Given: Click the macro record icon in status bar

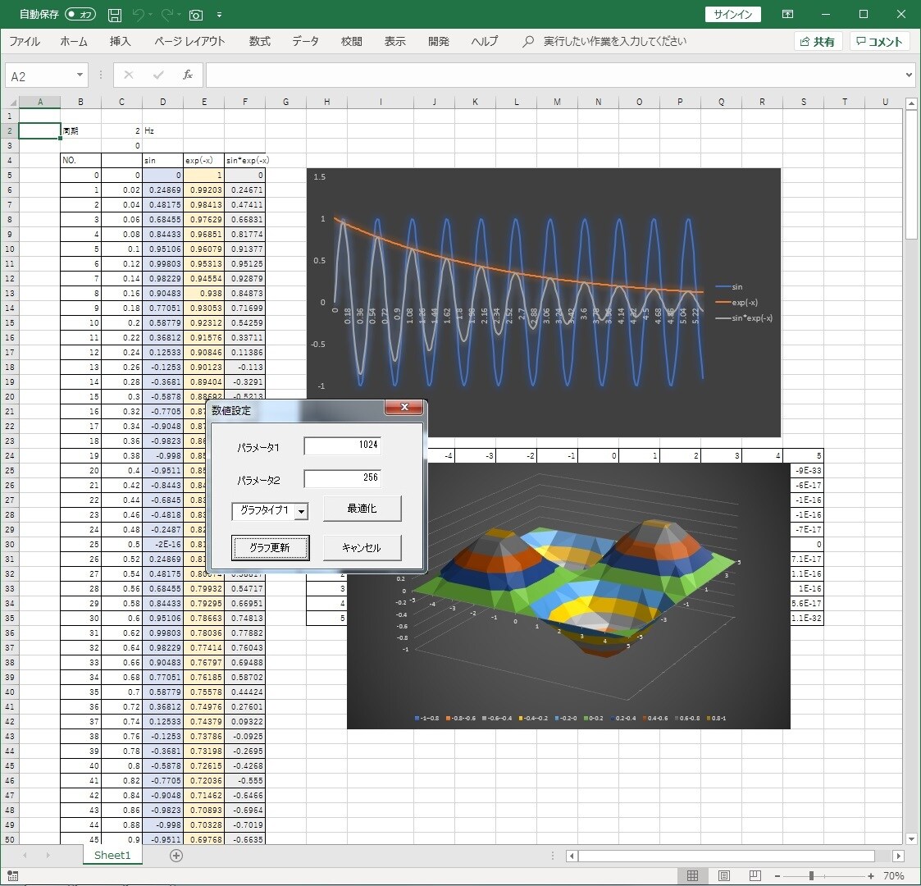Looking at the screenshot, I should point(12,876).
